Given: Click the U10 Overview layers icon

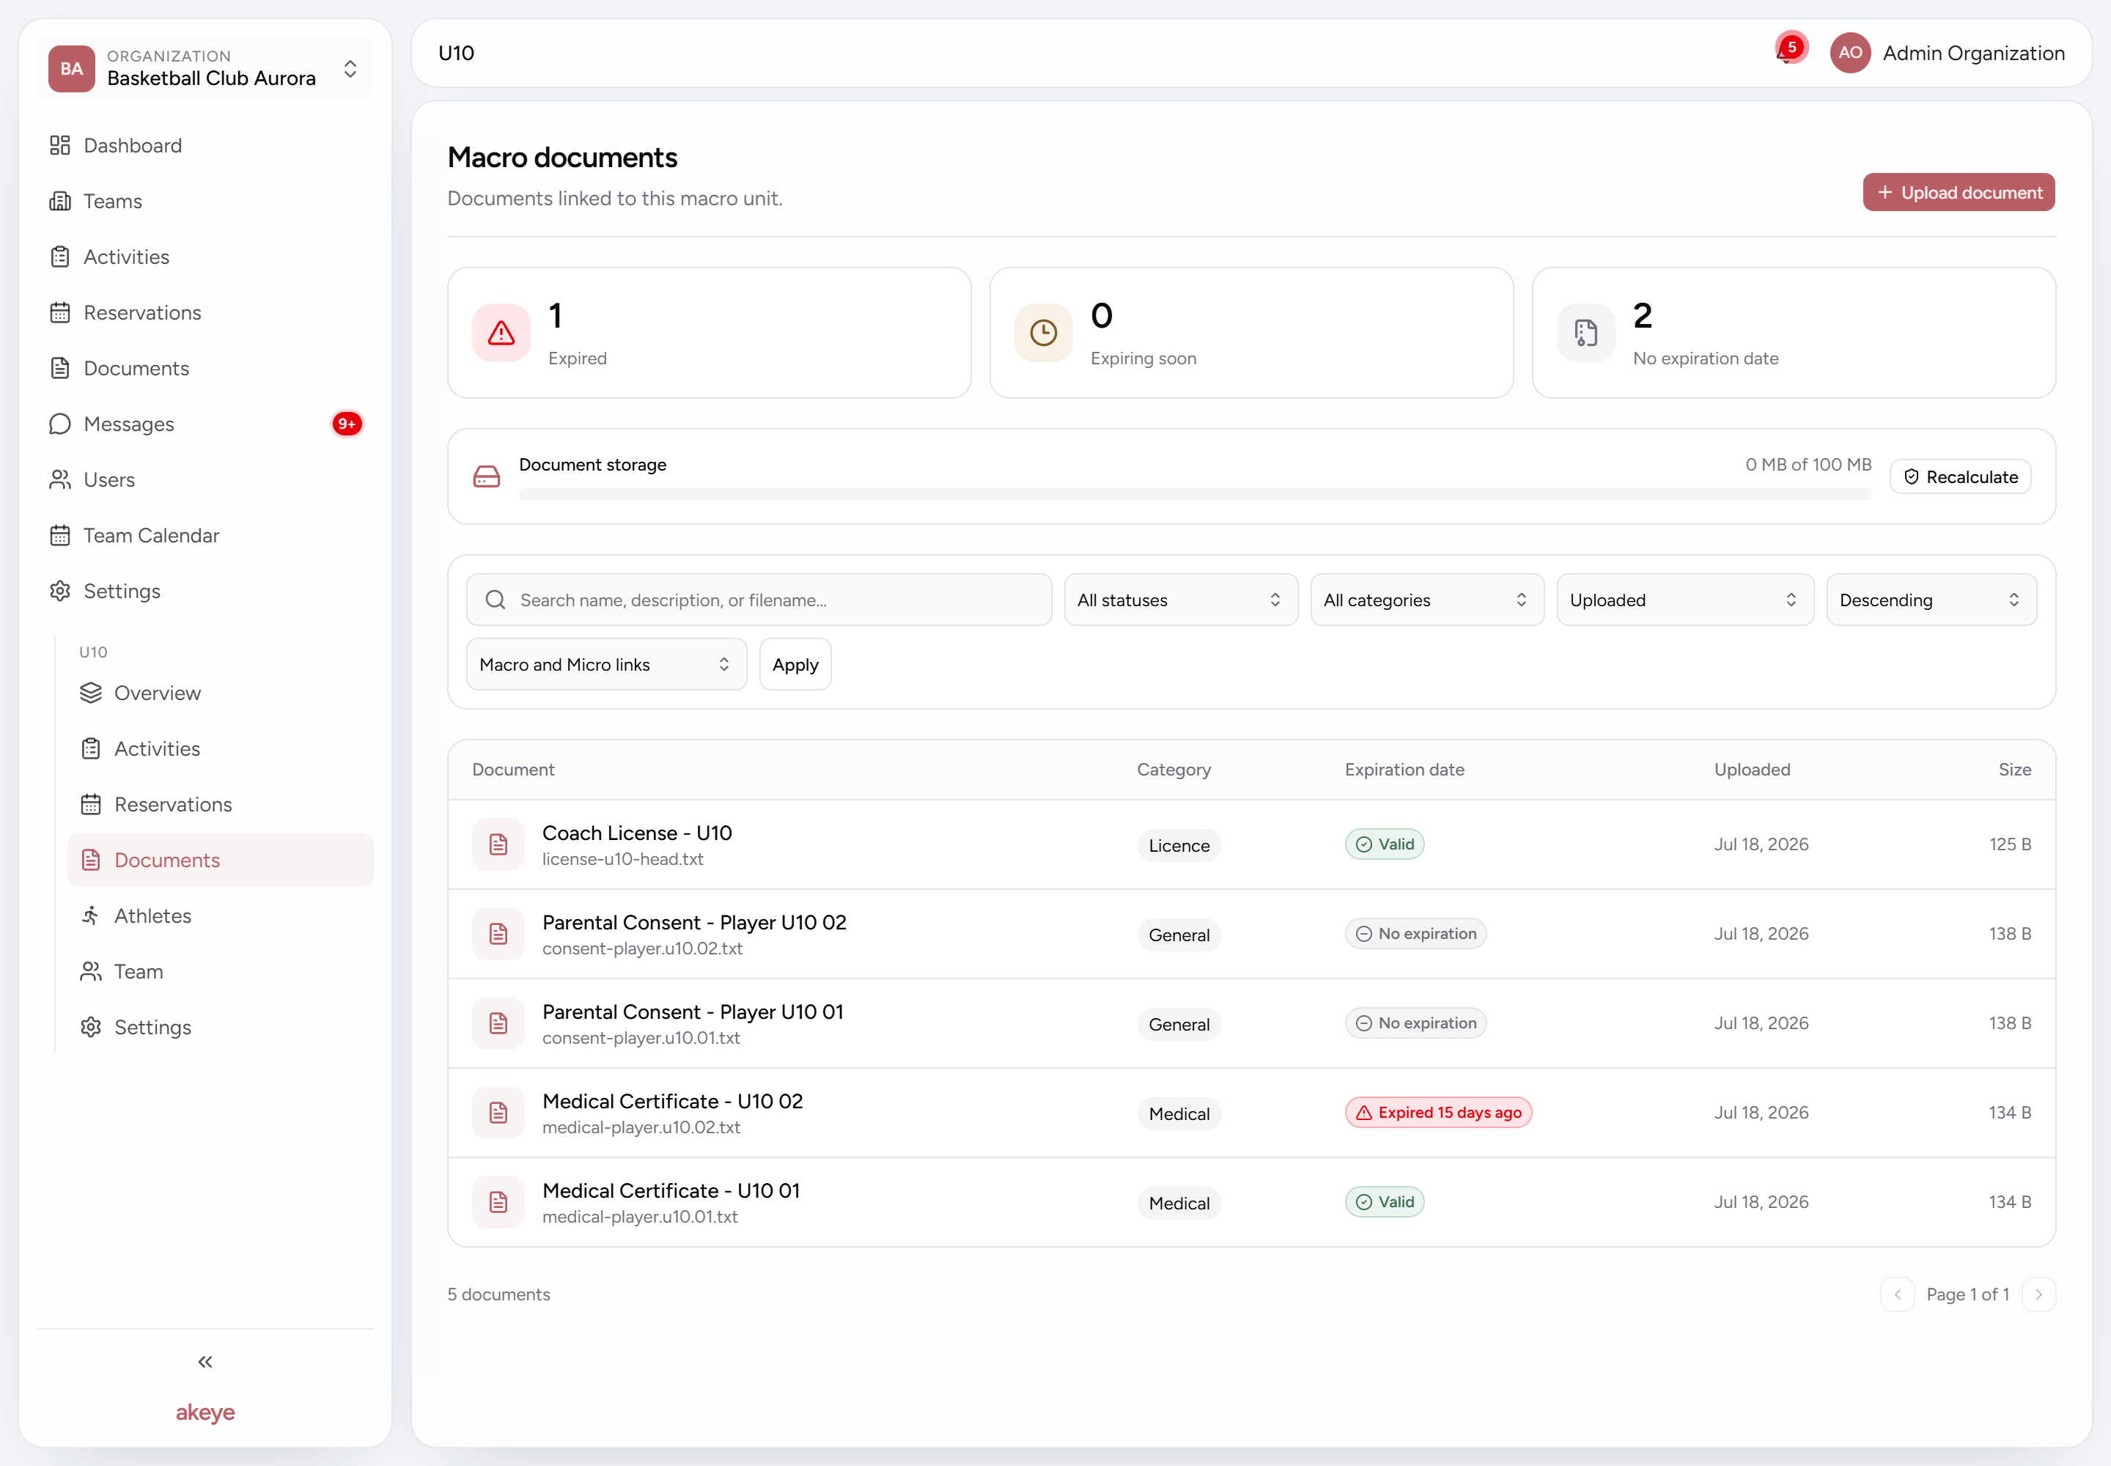Looking at the screenshot, I should click(91, 693).
